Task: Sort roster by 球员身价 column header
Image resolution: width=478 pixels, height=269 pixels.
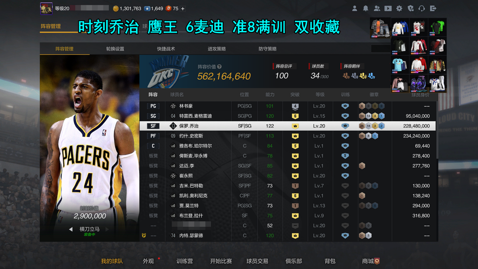Action: click(420, 95)
